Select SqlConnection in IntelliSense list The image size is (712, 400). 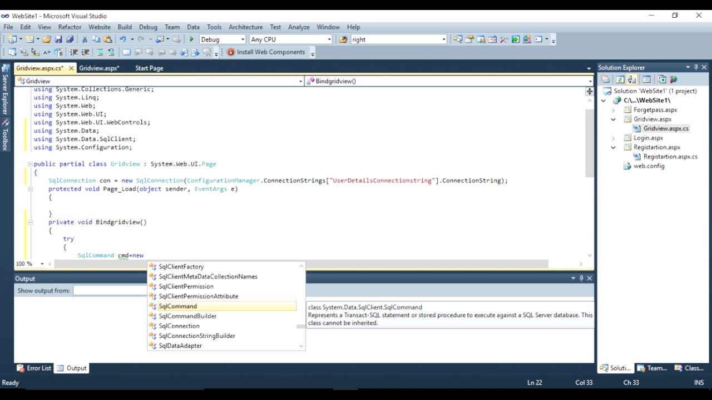point(222,326)
